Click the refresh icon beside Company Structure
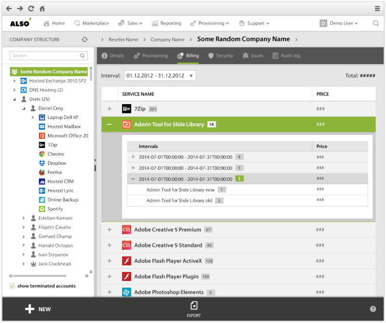This screenshot has width=386, height=323. point(85,40)
